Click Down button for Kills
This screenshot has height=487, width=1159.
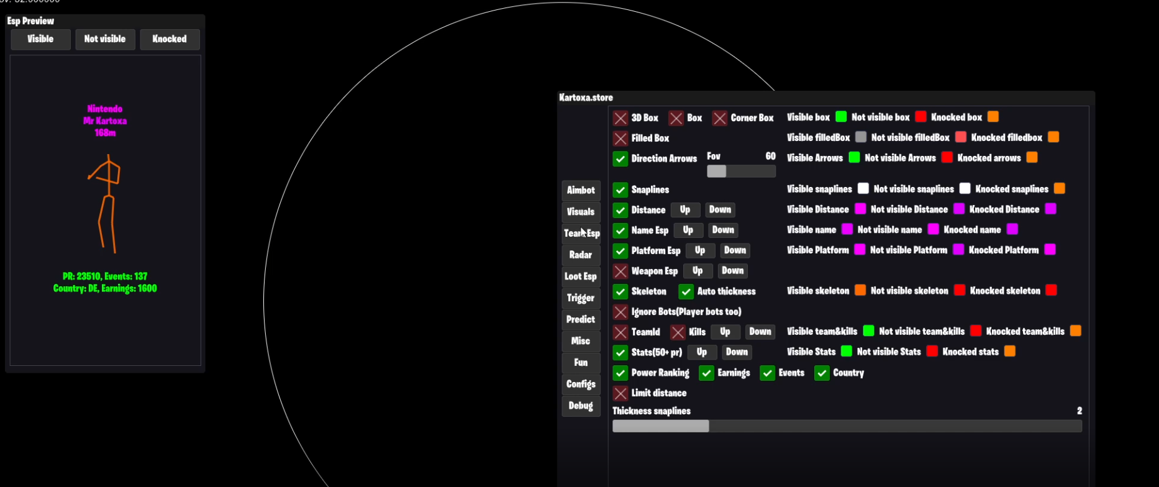760,332
